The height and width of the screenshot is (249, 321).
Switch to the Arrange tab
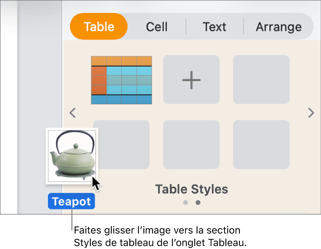[278, 26]
